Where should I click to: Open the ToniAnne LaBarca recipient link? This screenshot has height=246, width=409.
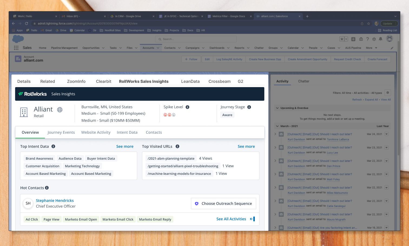[338, 139]
